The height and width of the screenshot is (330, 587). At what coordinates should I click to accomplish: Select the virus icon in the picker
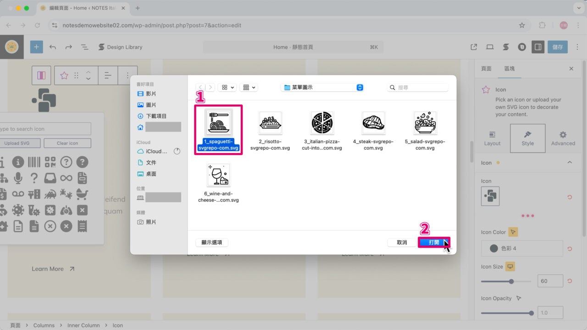pos(17,210)
